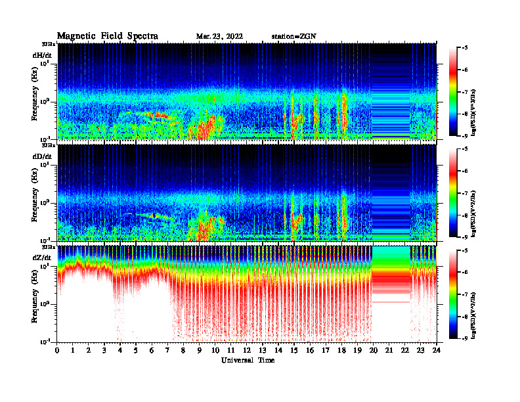Click the data gap in dZ/dt panel
Viewport: 520px width, 402px height.
[391, 294]
